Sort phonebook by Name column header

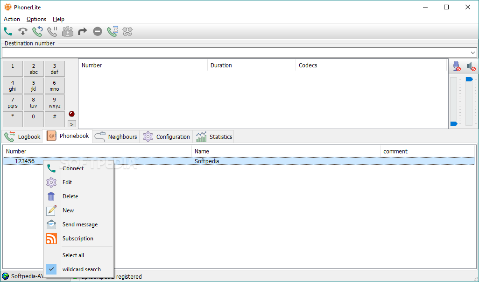[286, 151]
